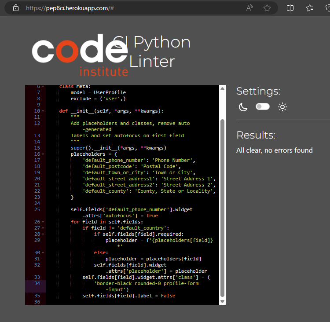
Task: Click the 'exclude = ('user',)' line
Action: (x=98, y=99)
